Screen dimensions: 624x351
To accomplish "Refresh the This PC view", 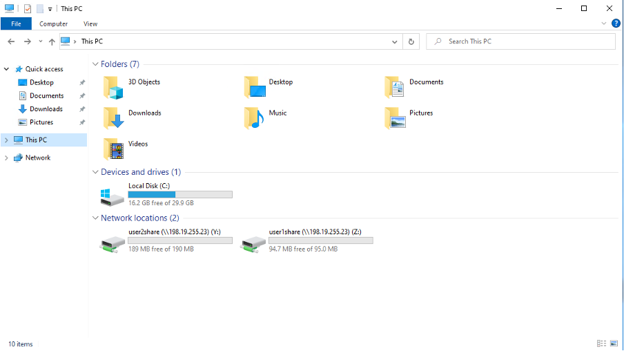I will point(411,41).
